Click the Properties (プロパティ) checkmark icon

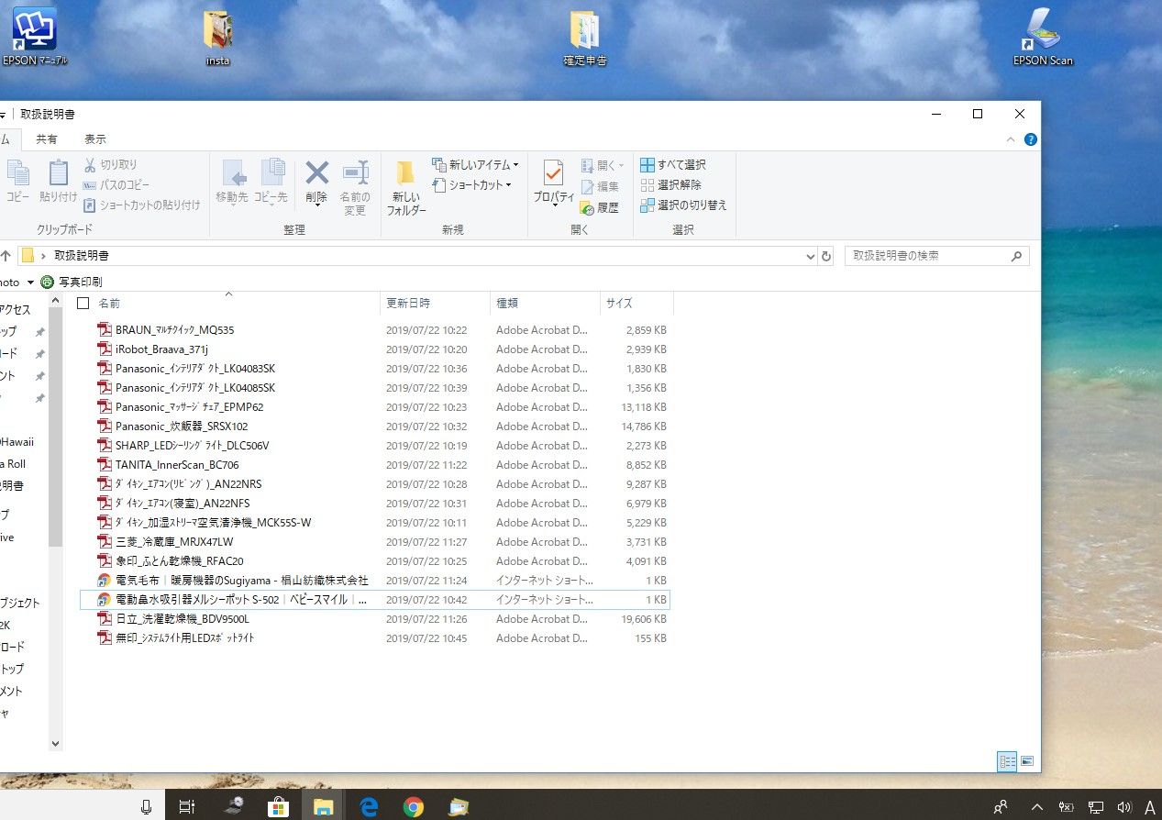click(x=553, y=172)
